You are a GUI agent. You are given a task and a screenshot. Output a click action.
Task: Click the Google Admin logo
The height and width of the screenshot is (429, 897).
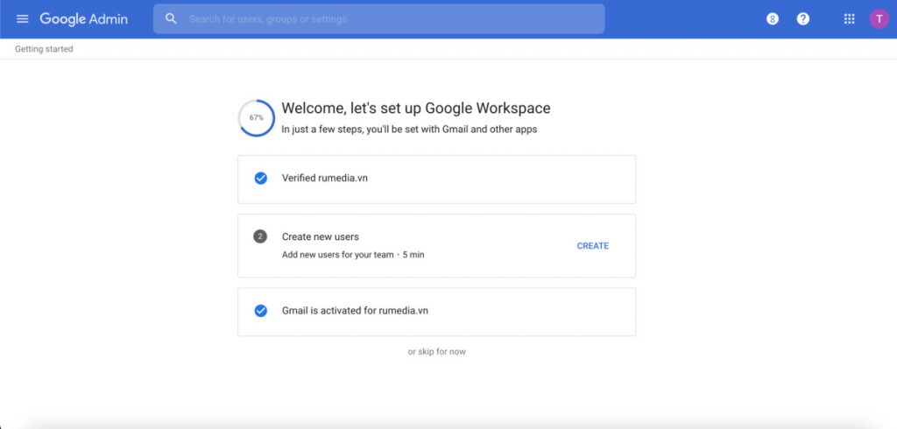click(83, 19)
